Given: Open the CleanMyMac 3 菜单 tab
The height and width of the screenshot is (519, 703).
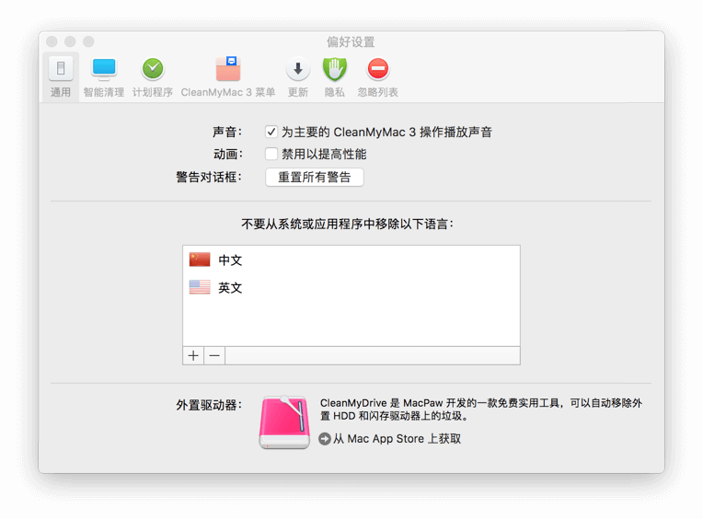Looking at the screenshot, I should [228, 77].
